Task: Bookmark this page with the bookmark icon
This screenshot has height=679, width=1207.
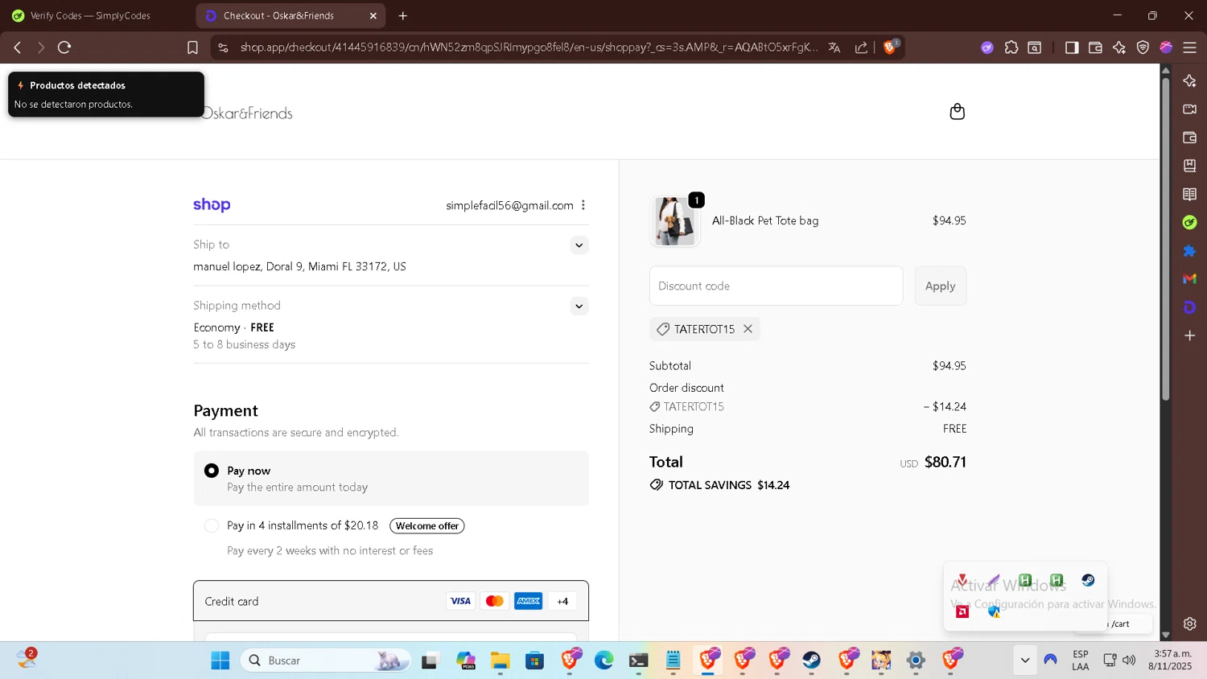Action: coord(192,47)
